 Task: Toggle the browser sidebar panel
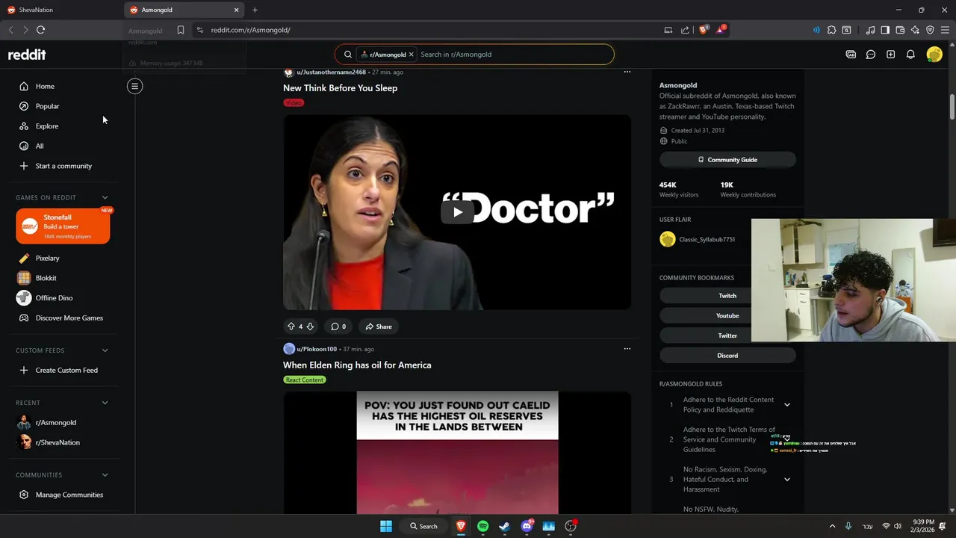pos(885,30)
